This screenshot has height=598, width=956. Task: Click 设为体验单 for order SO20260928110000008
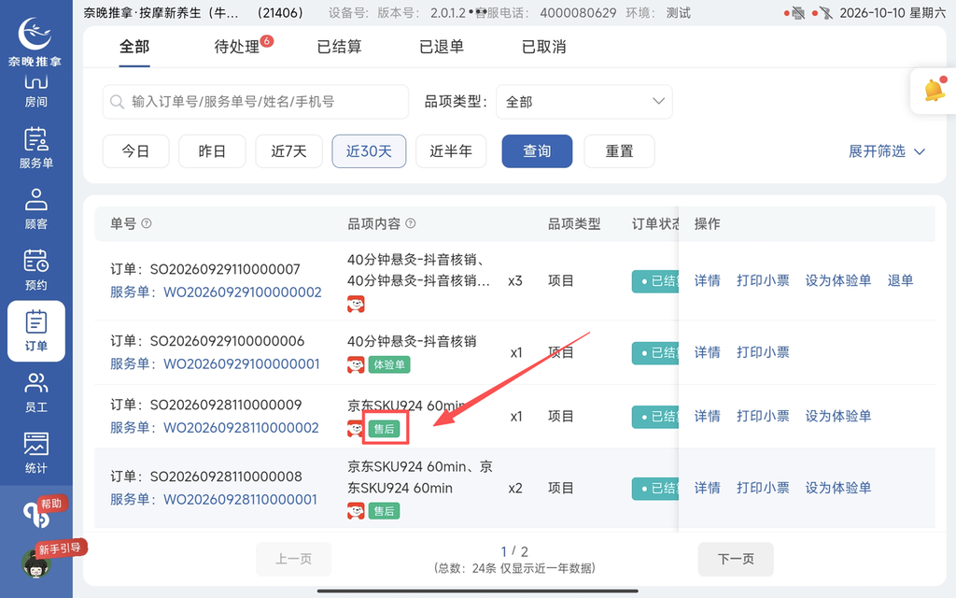(838, 488)
